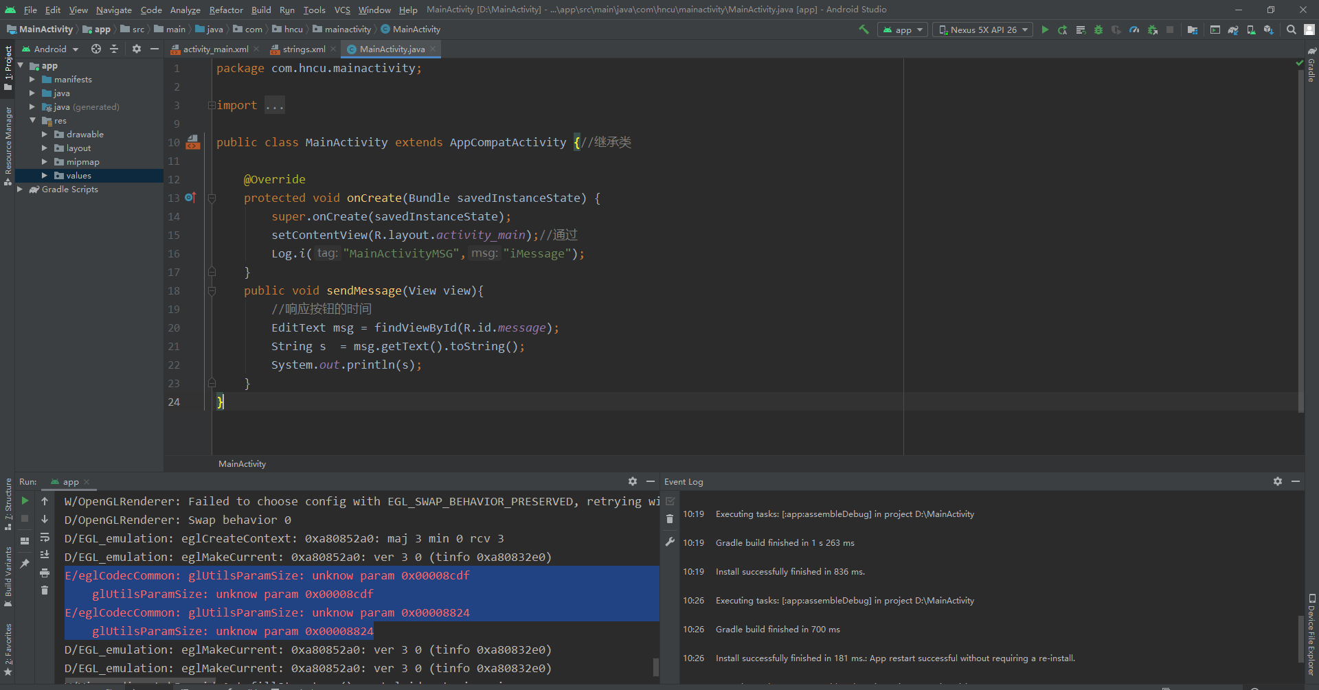Toggle Mark All As Read in Event Log
This screenshot has height=690, width=1319.
pyautogui.click(x=670, y=501)
